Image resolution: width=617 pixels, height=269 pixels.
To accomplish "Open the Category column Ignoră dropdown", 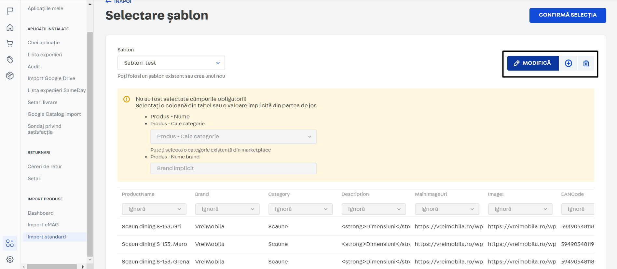I will [300, 209].
